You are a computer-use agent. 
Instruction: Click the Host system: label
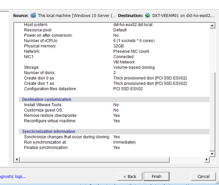click(36, 25)
